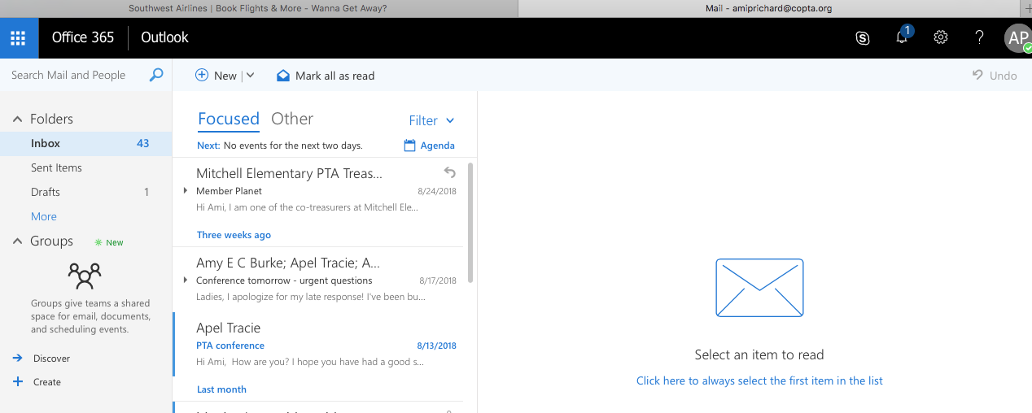The width and height of the screenshot is (1032, 413).
Task: Click the Discover arrow icon
Action: tap(18, 358)
